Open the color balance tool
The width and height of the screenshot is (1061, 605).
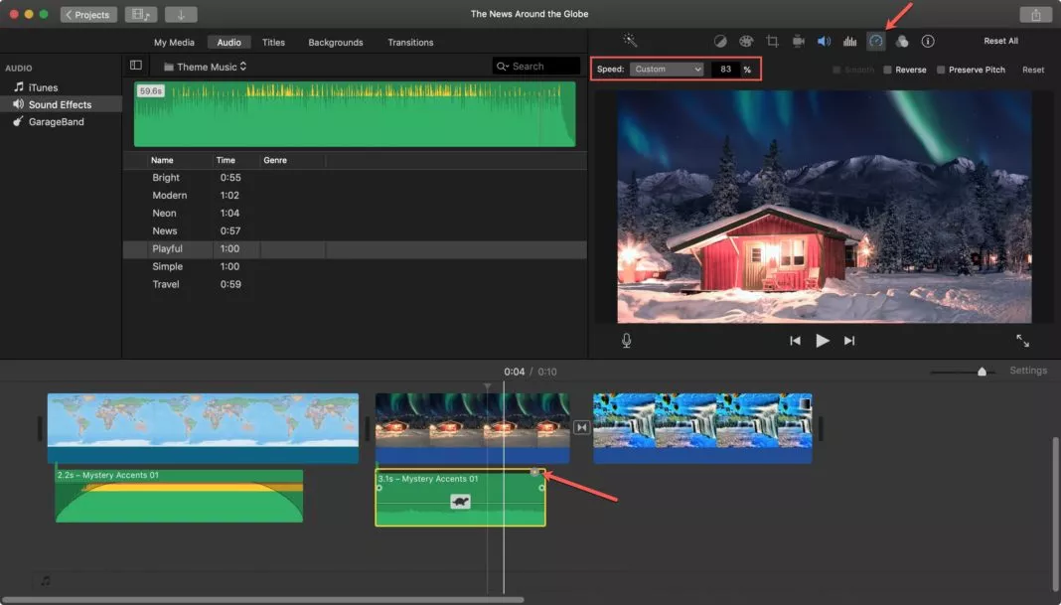(x=720, y=42)
